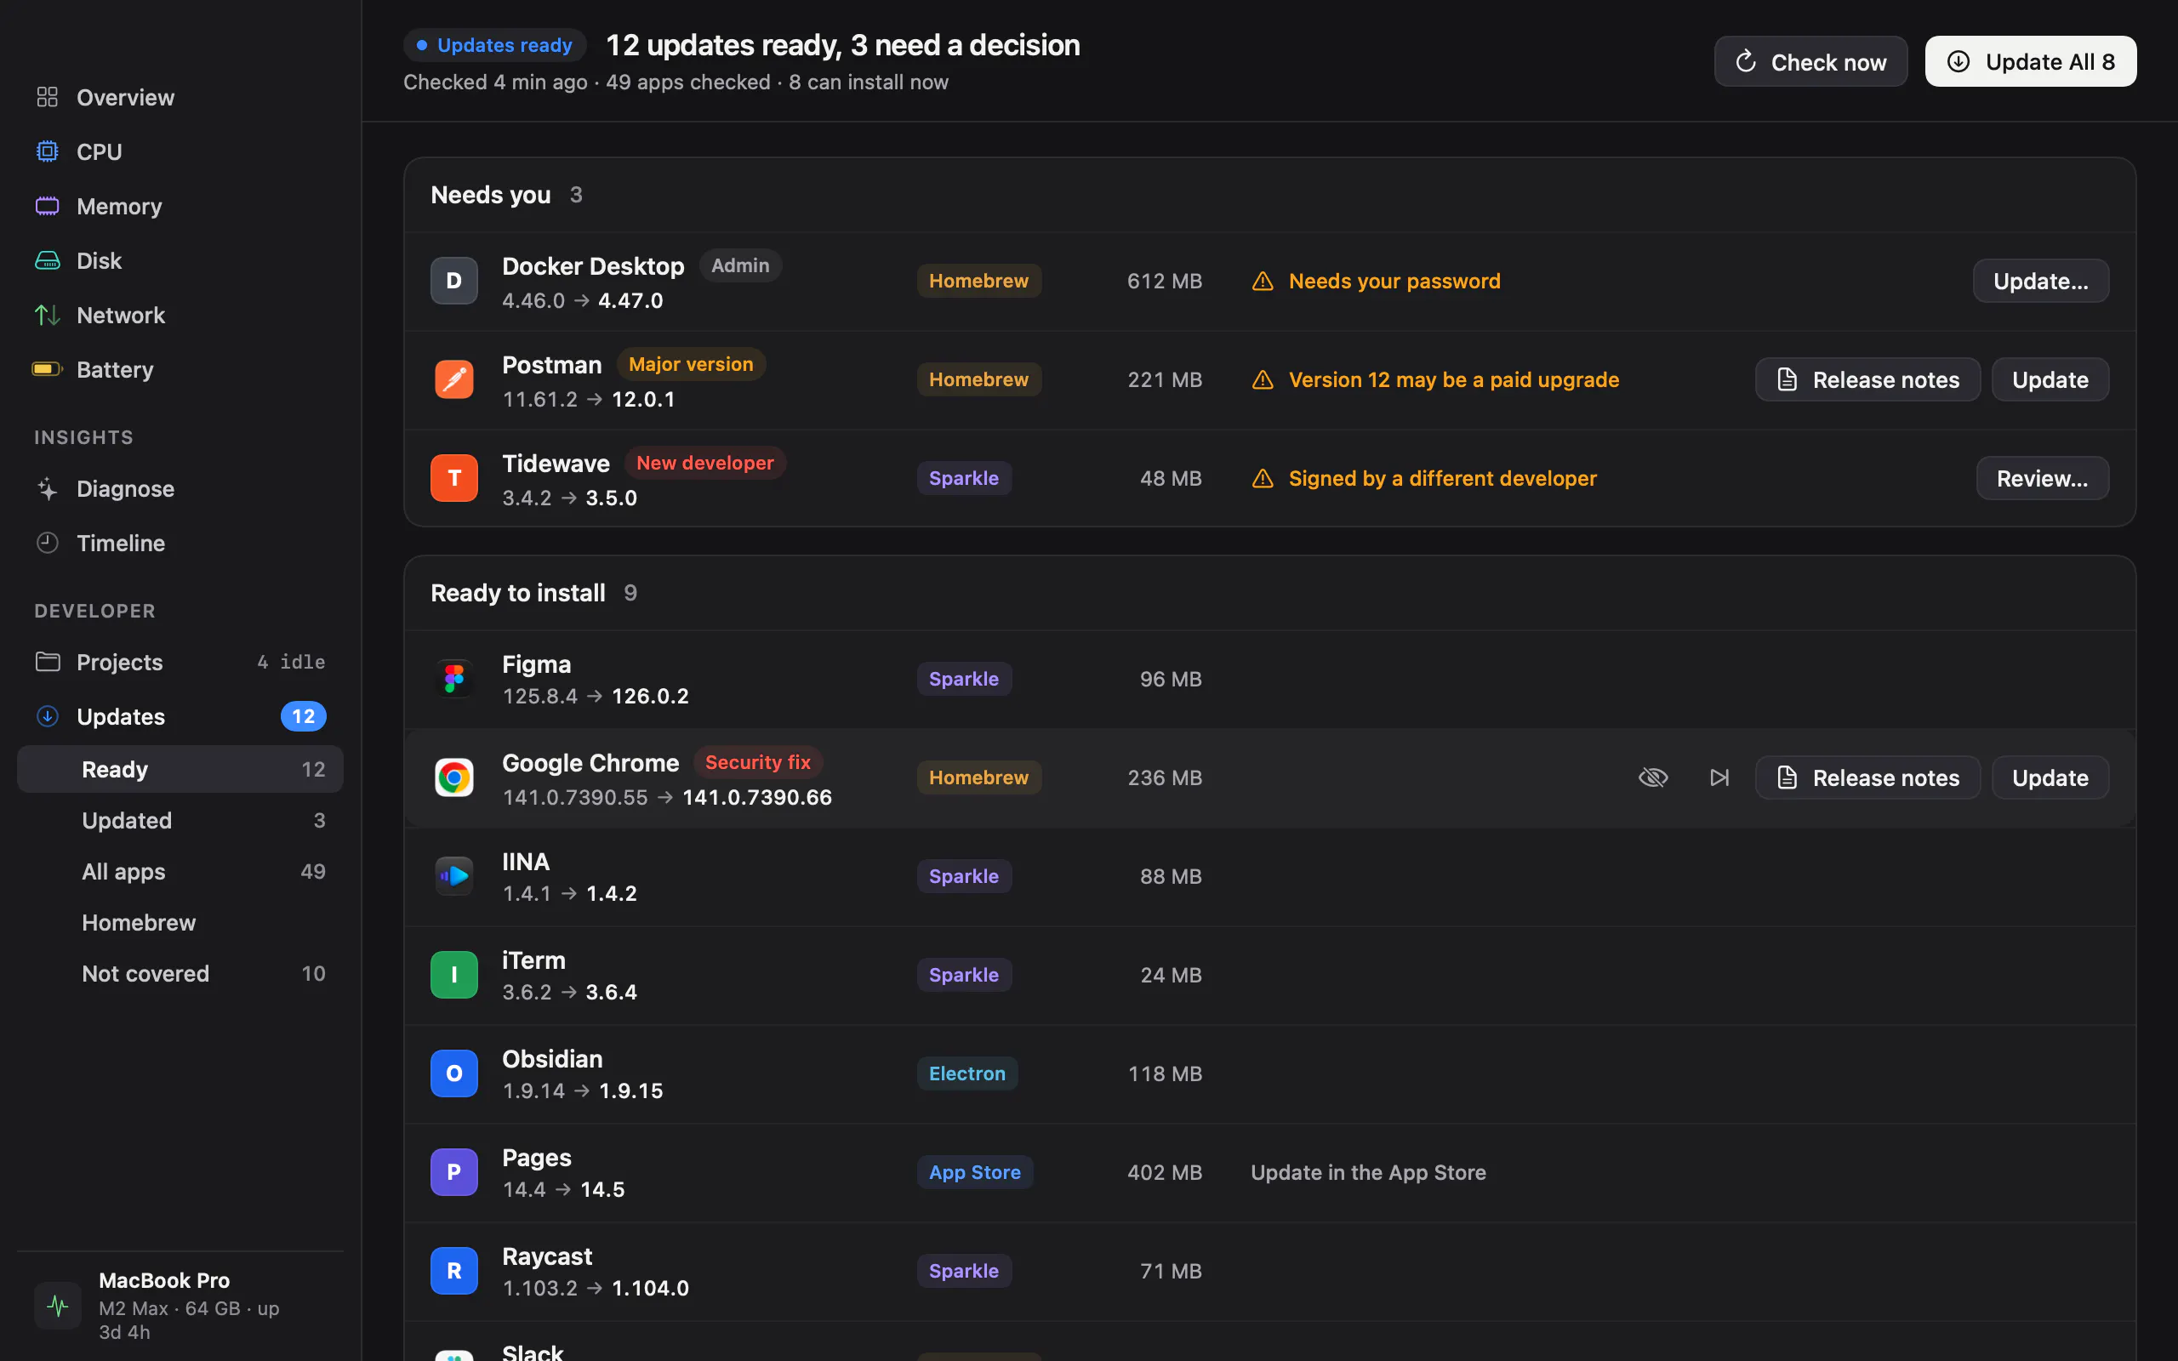Go to the Memory section

tap(180, 206)
